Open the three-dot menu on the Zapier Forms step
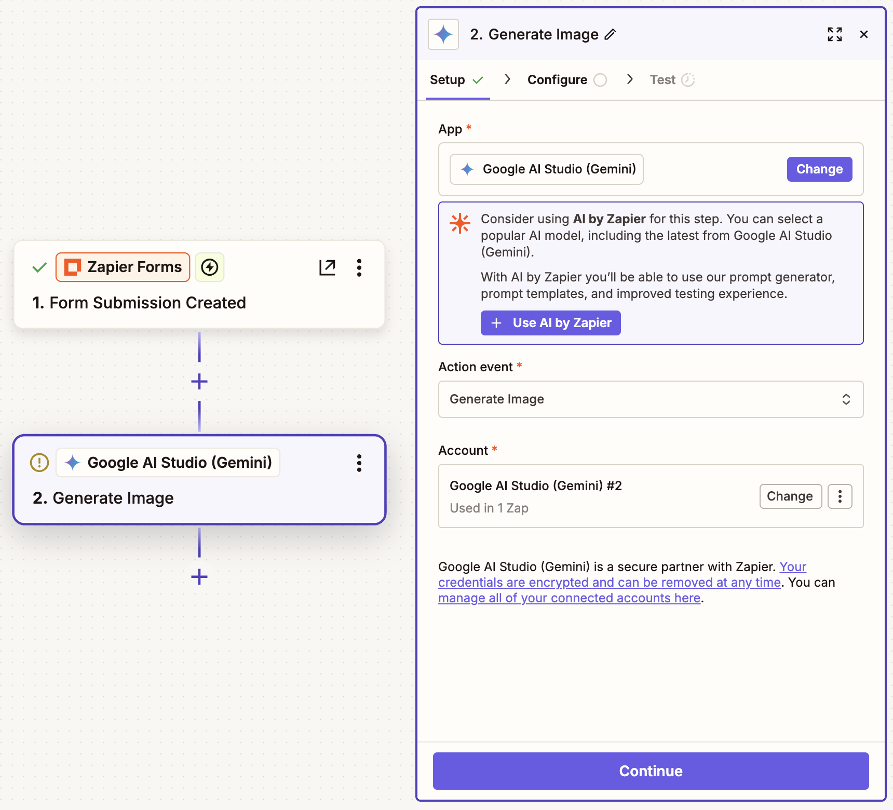This screenshot has width=893, height=810. [x=359, y=267]
